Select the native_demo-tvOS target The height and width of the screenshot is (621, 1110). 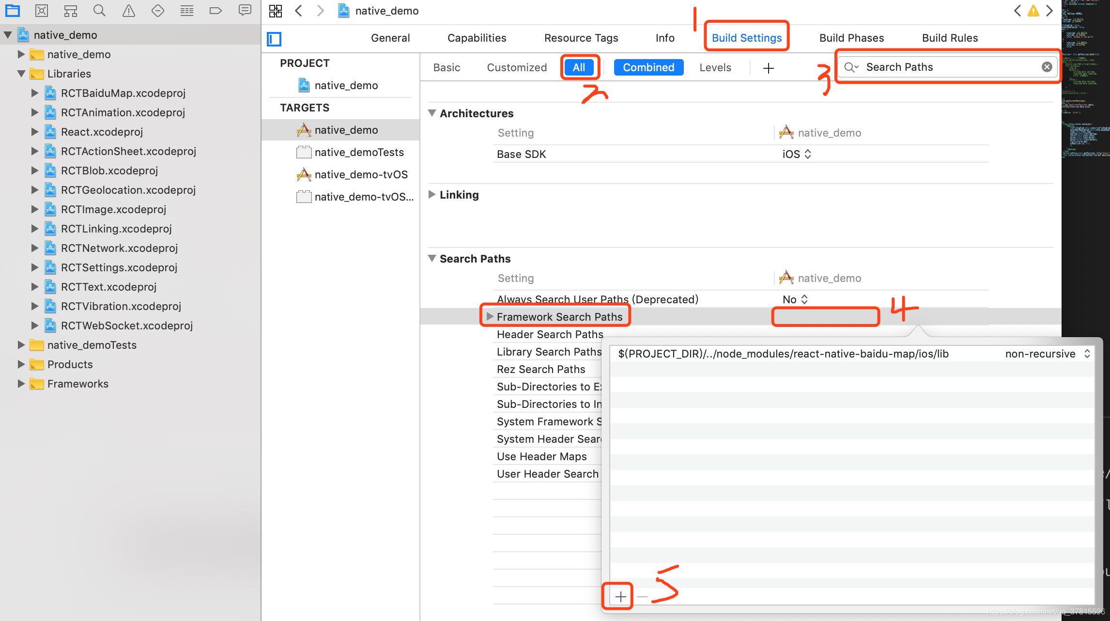click(361, 174)
